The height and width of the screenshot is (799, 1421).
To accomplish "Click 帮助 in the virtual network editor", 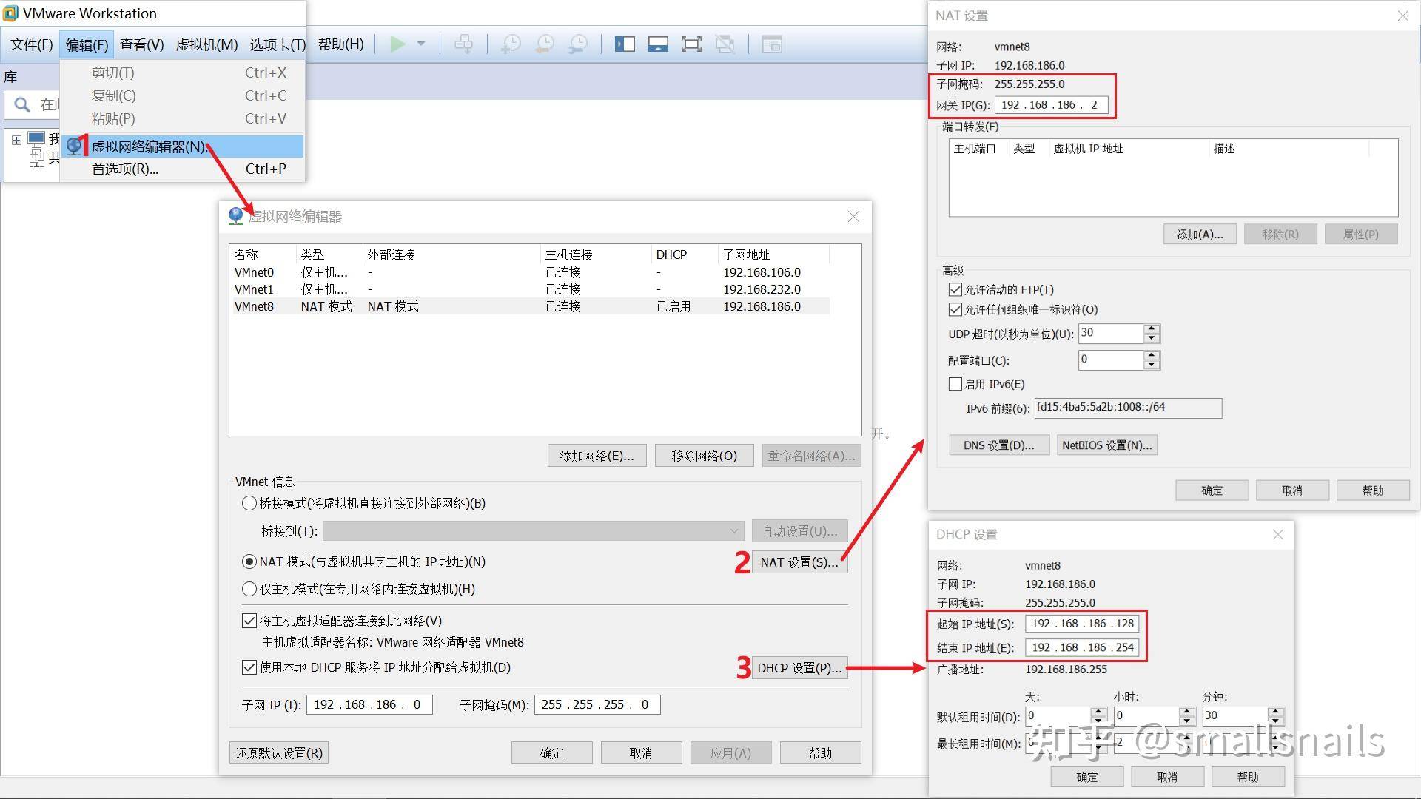I will [x=820, y=753].
